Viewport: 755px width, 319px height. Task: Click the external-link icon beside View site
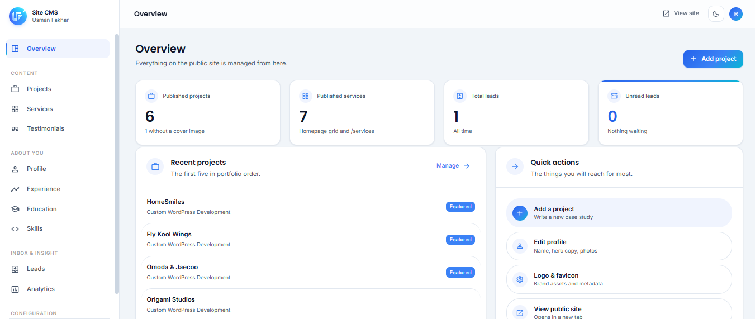[x=666, y=13]
